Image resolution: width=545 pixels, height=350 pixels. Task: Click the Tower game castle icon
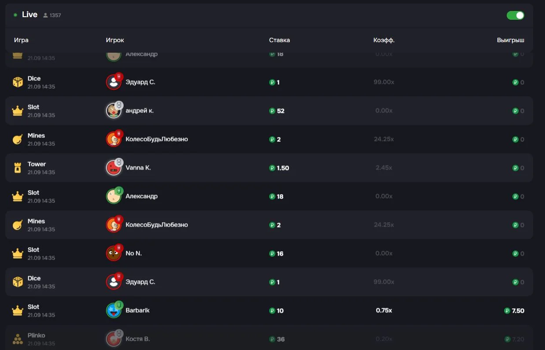point(18,168)
